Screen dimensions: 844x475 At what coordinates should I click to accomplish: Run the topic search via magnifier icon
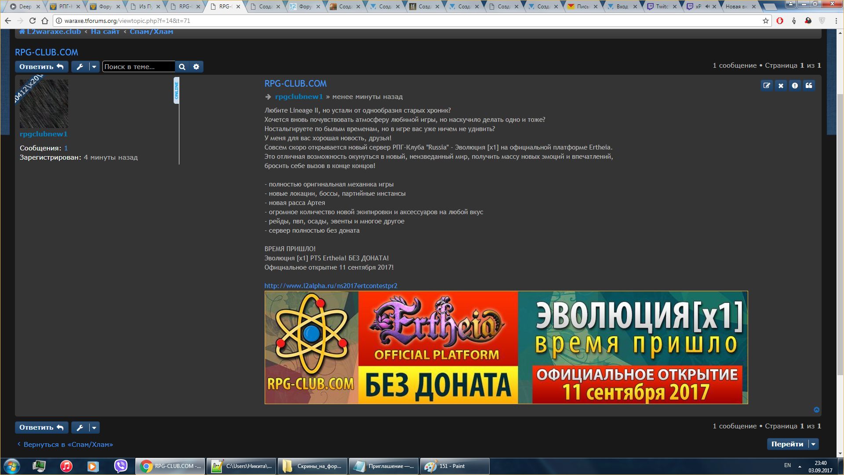pos(182,67)
